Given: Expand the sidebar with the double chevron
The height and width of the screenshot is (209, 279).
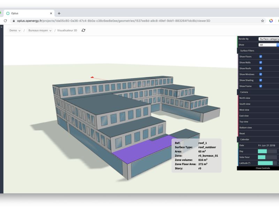Looking at the screenshot, I should tap(1, 27).
